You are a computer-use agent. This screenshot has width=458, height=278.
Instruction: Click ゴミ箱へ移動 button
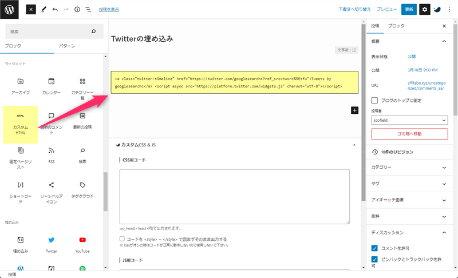[409, 134]
